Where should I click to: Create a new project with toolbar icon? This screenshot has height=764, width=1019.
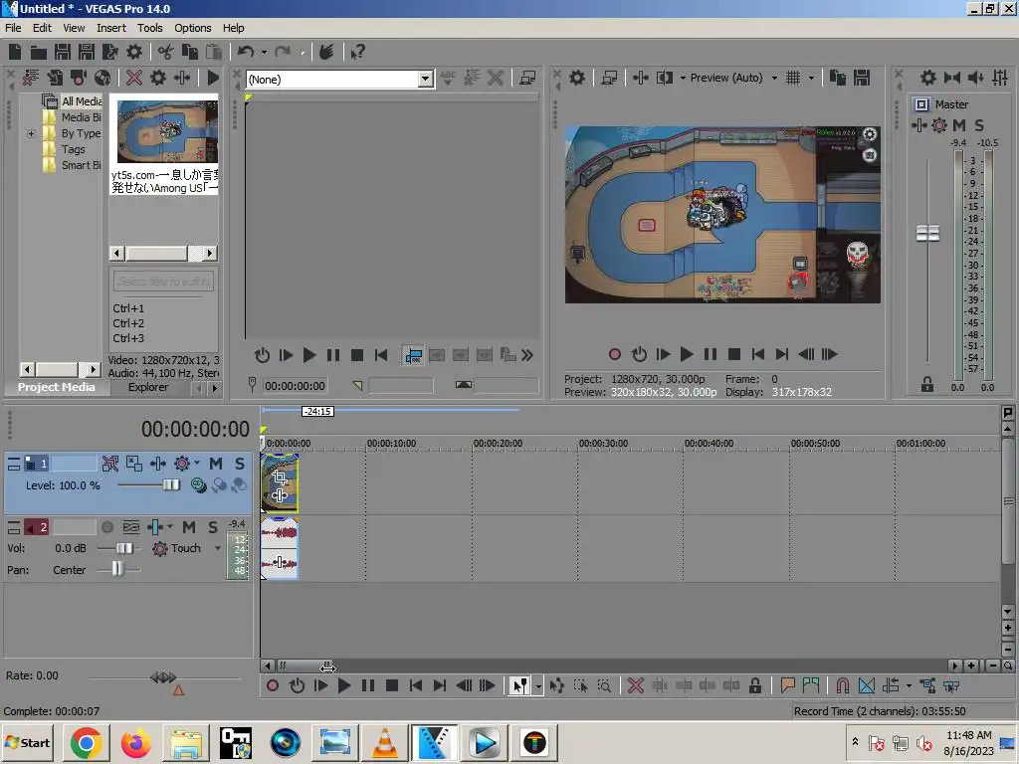point(15,52)
